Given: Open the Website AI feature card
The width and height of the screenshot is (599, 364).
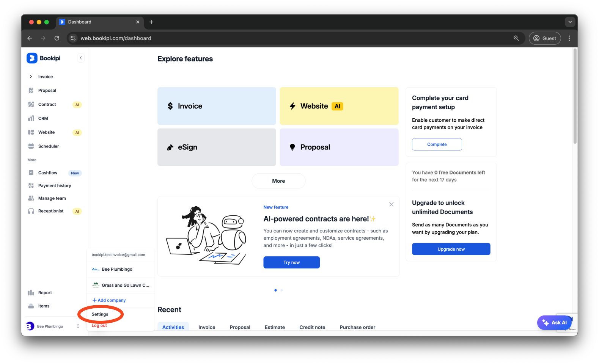Looking at the screenshot, I should tap(339, 106).
